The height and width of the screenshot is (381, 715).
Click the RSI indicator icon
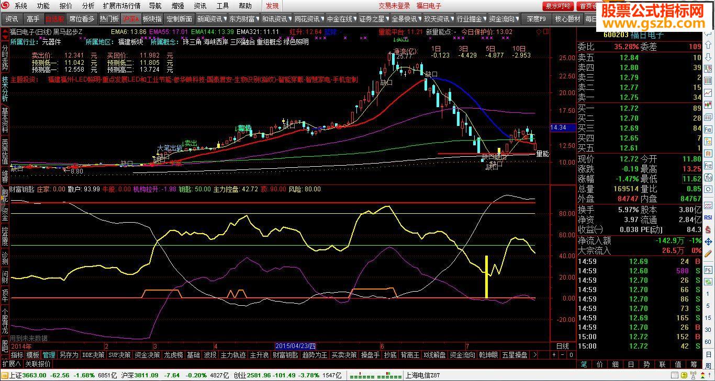click(708, 217)
